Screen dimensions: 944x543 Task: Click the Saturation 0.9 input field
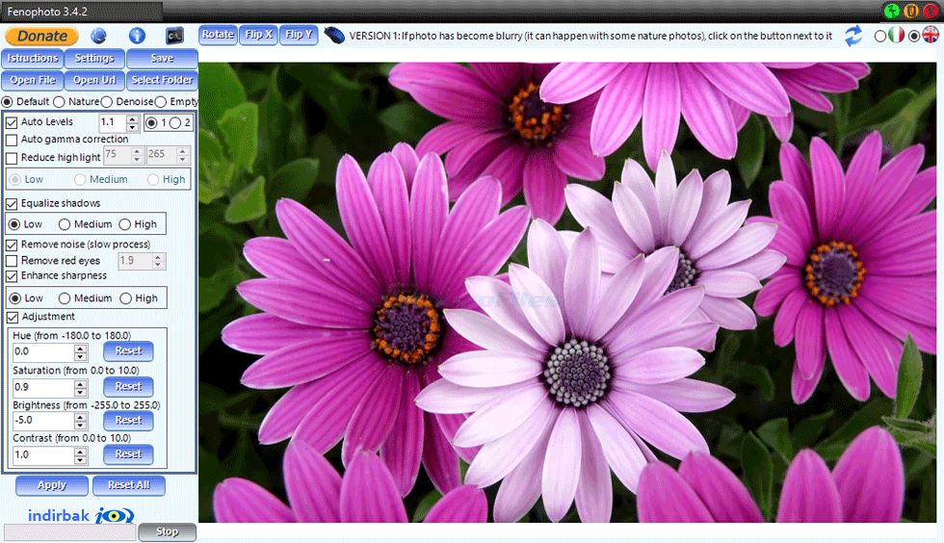(43, 388)
